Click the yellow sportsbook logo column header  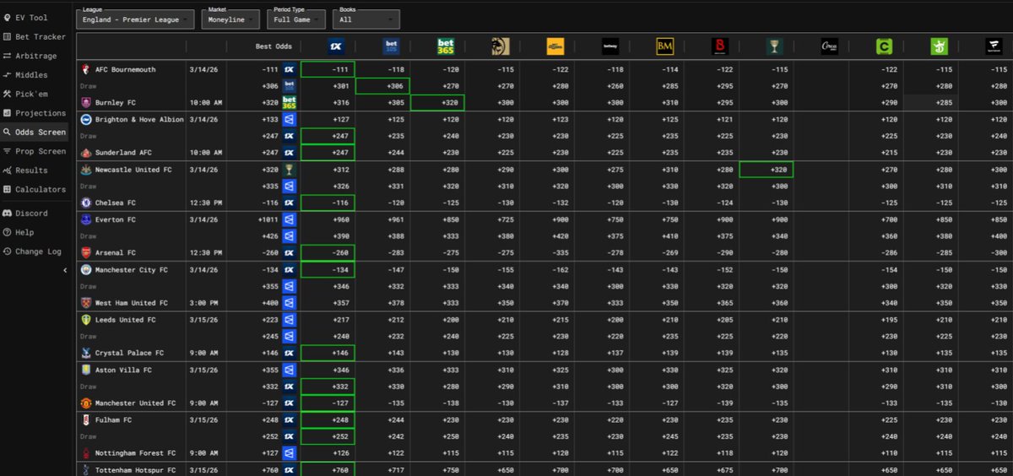[555, 46]
